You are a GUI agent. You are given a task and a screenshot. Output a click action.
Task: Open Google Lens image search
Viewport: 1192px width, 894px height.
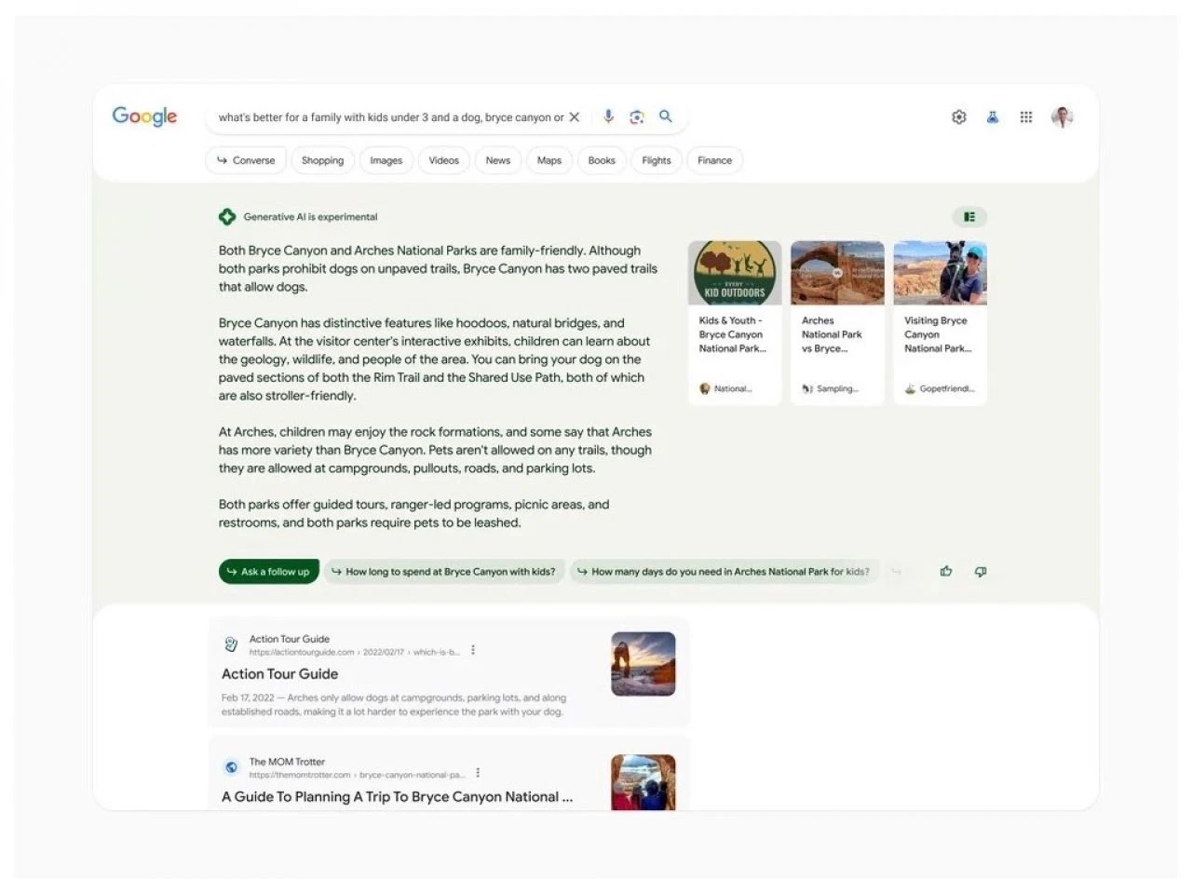pos(636,116)
